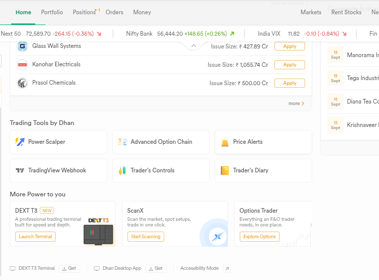Open the Advanced Option Chain card
This screenshot has height=280, width=379.
161,142
